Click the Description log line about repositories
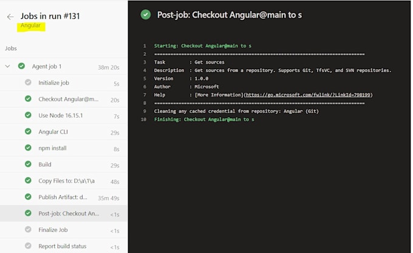 [273, 70]
